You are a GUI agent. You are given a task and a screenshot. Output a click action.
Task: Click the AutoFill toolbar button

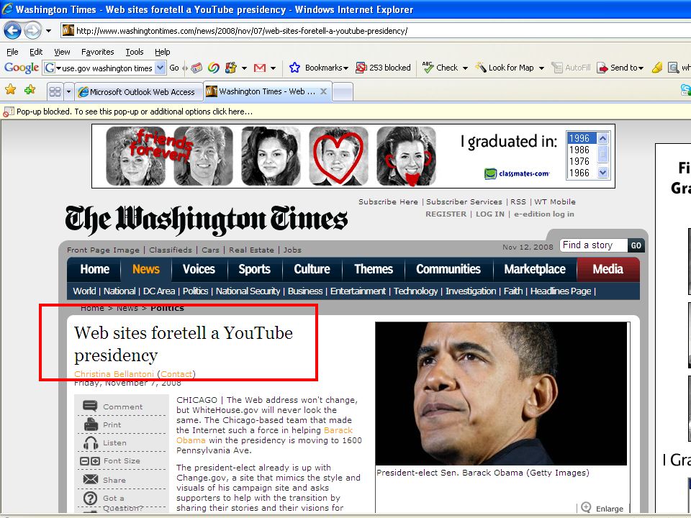click(571, 68)
